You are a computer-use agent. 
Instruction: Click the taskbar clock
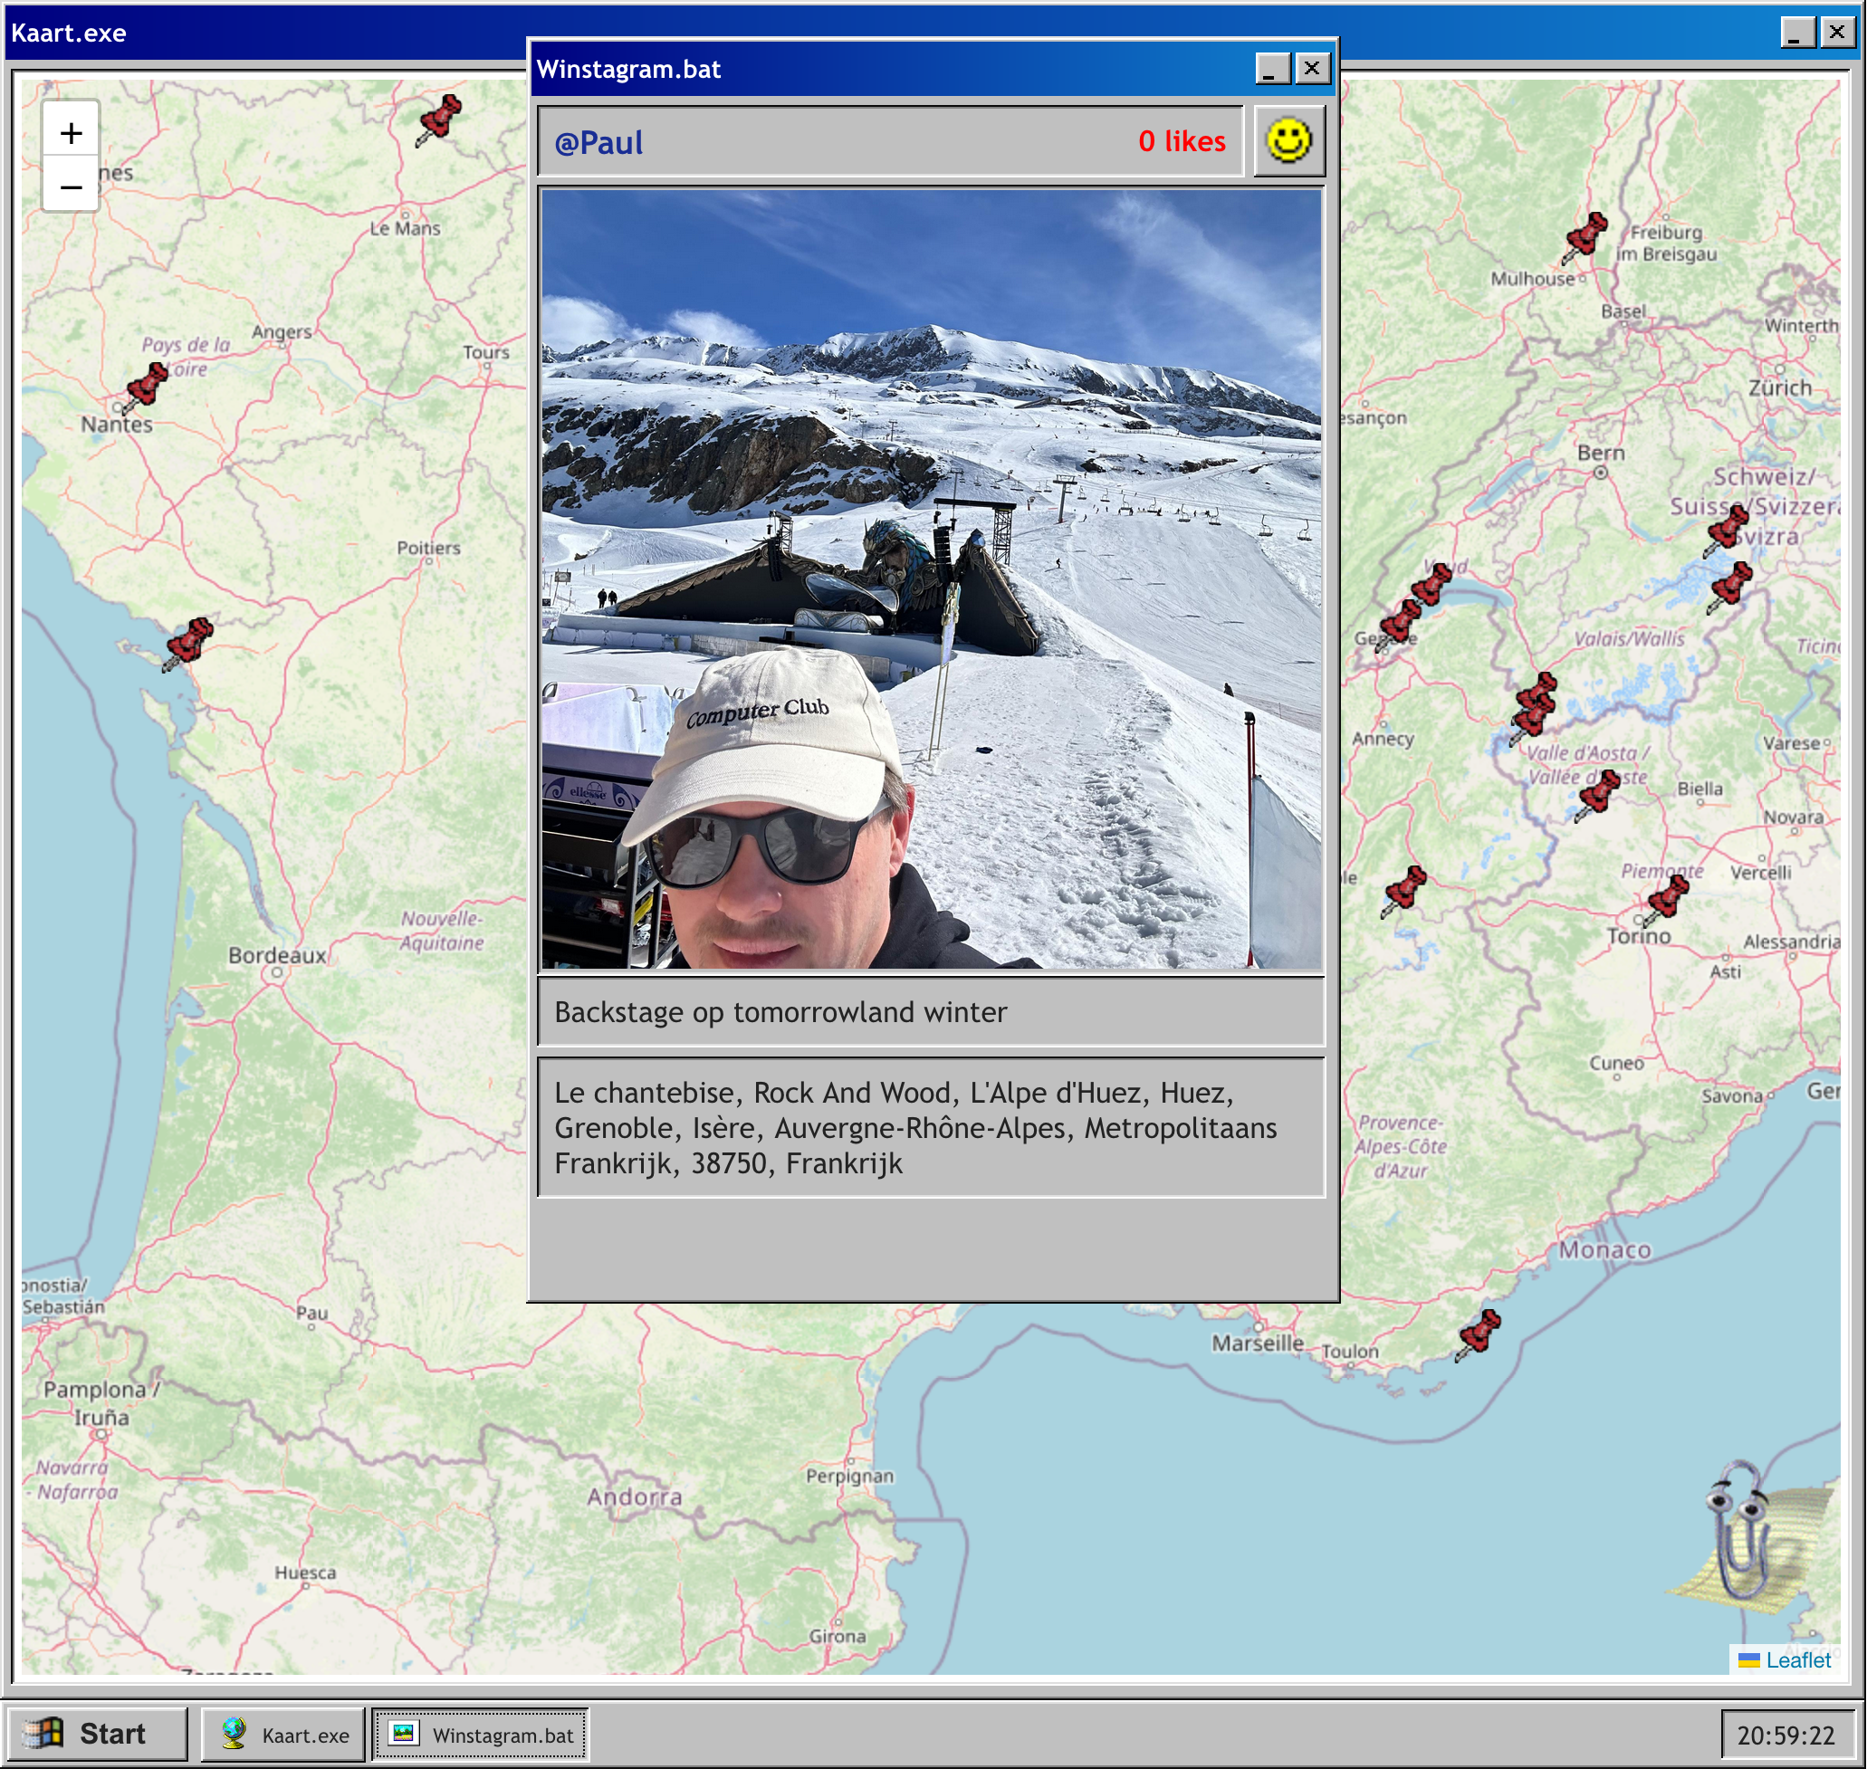(1785, 1736)
